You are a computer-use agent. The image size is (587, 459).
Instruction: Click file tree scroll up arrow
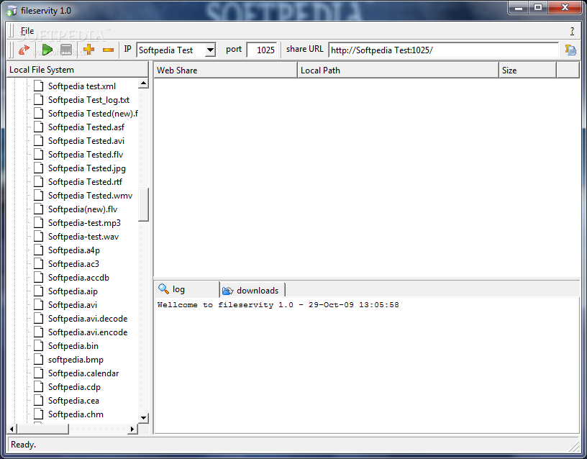(143, 83)
